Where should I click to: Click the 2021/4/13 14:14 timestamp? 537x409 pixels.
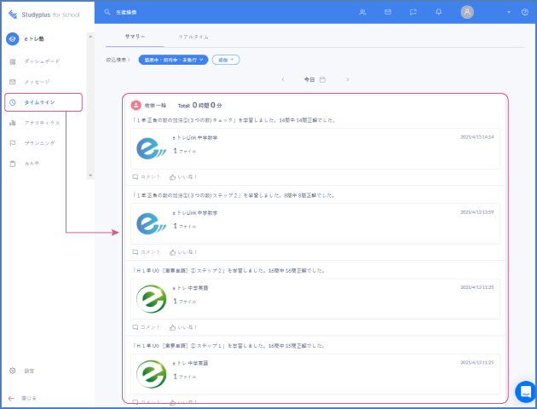[x=477, y=137]
